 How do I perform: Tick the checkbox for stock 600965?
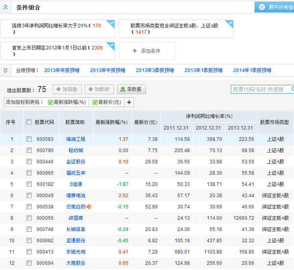[29, 173]
